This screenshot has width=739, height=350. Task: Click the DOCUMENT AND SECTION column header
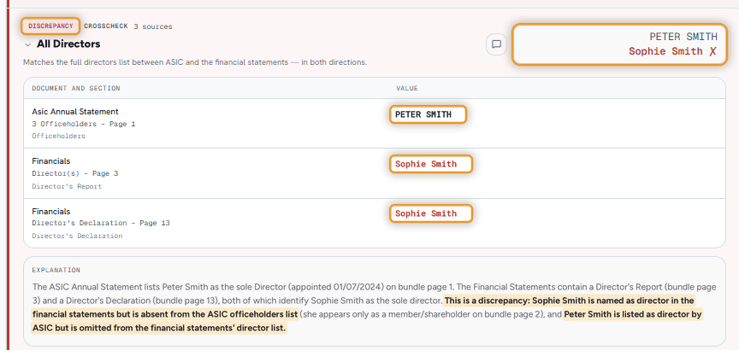(76, 89)
